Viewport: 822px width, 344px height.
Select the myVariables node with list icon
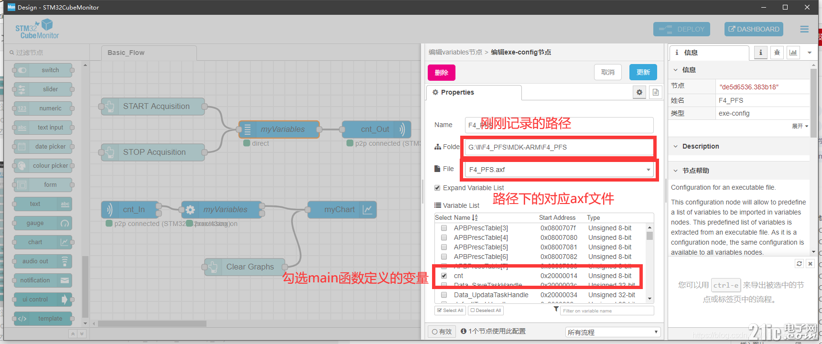click(279, 129)
